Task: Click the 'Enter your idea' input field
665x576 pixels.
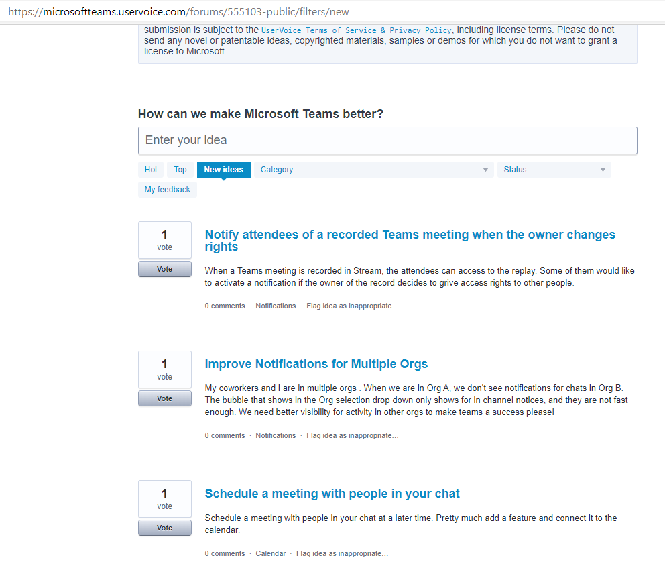Action: coord(387,140)
